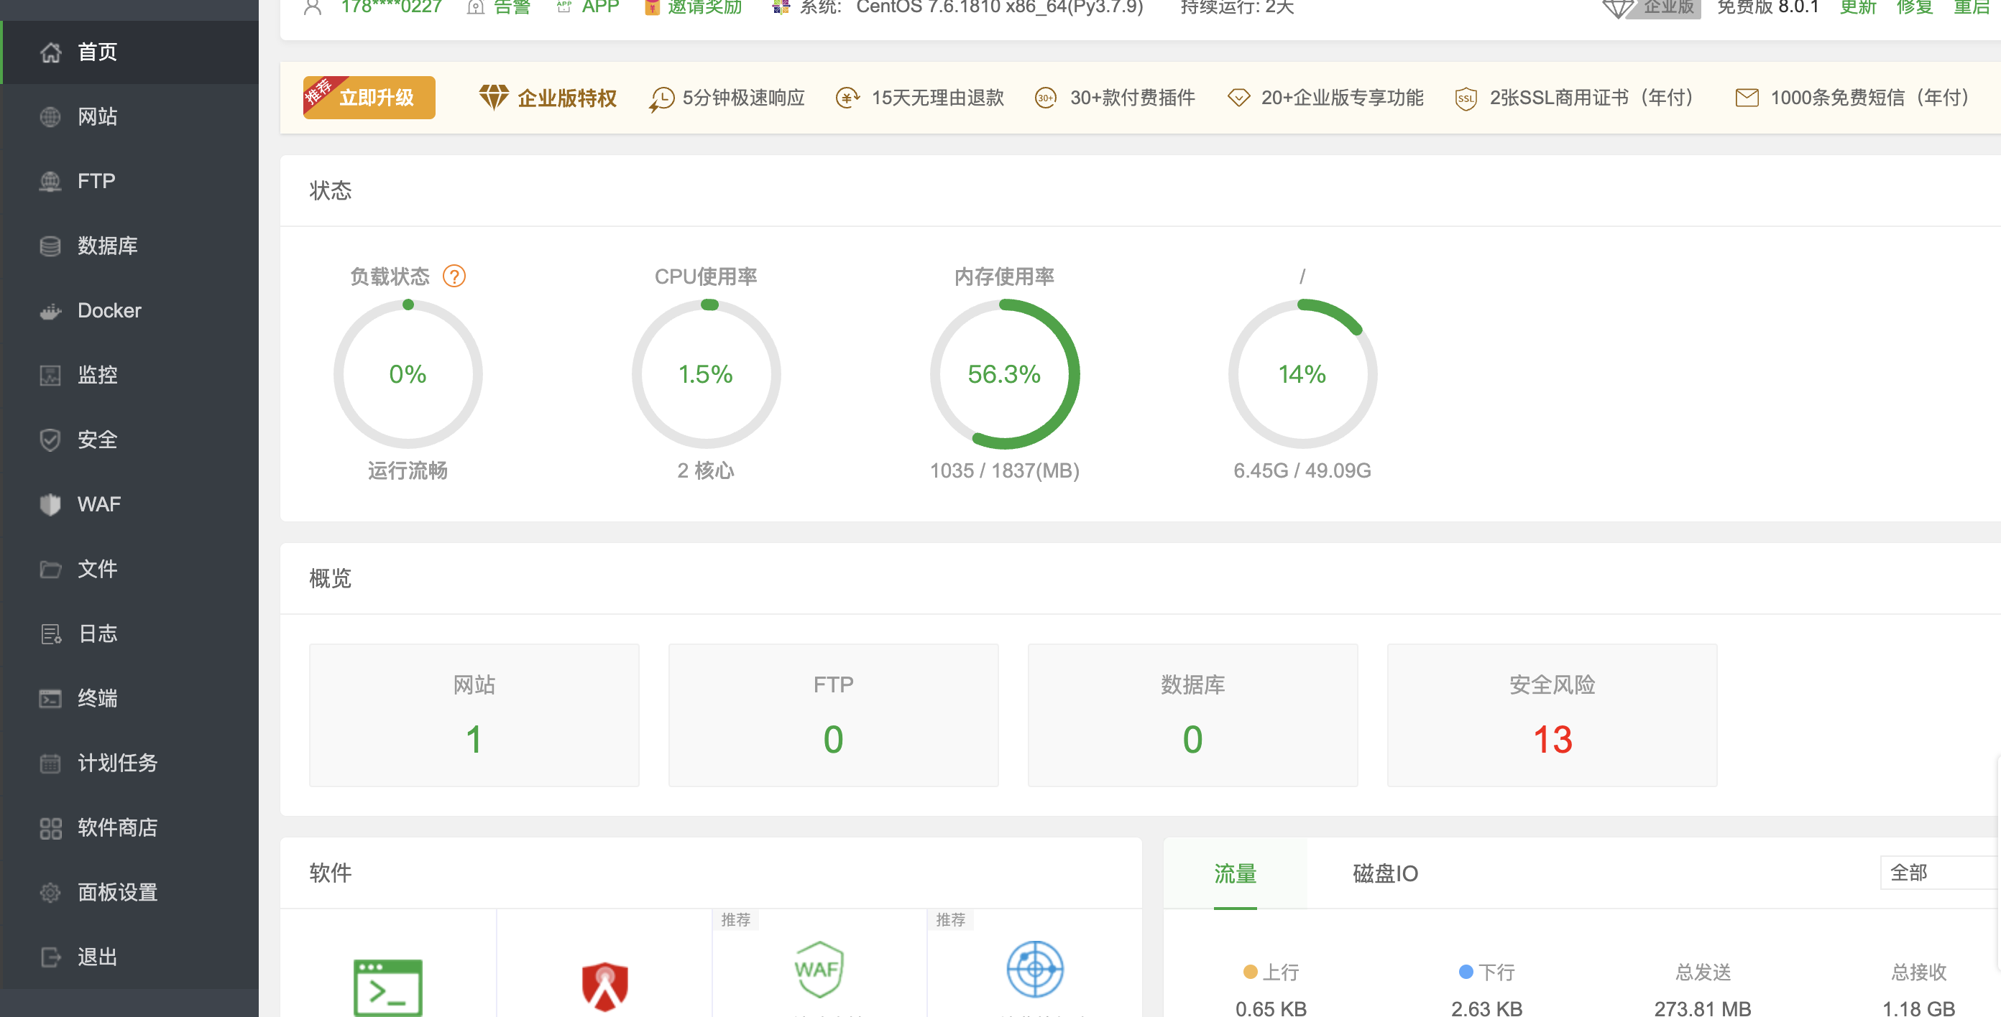The height and width of the screenshot is (1017, 2001).
Task: Click the database sidebar icon
Action: click(50, 246)
